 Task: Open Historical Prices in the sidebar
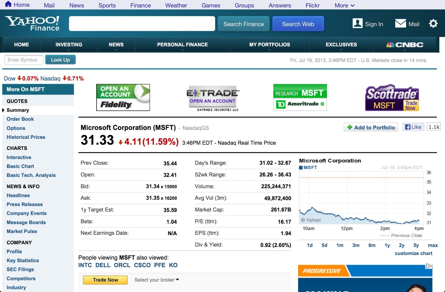pos(26,137)
